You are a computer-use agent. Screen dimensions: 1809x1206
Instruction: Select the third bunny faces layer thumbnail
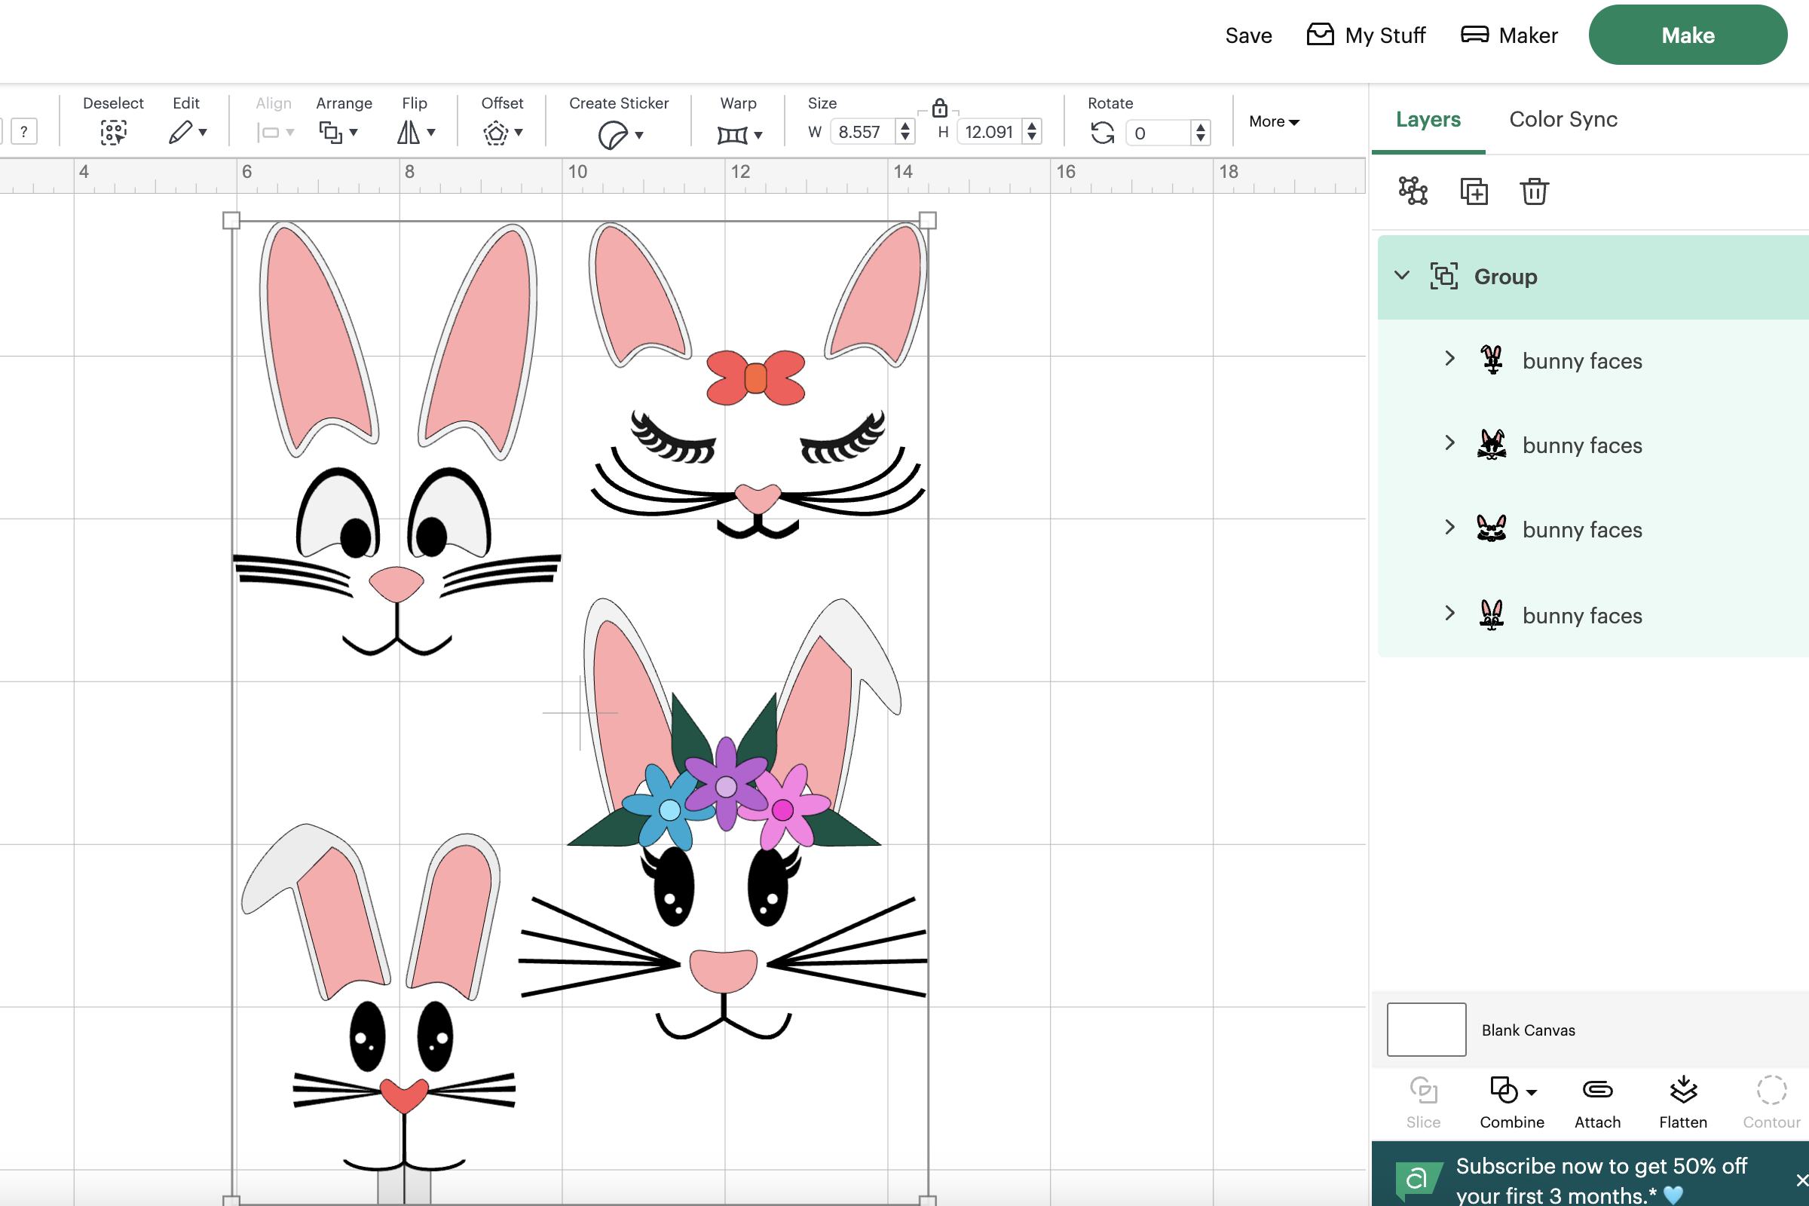tap(1492, 528)
